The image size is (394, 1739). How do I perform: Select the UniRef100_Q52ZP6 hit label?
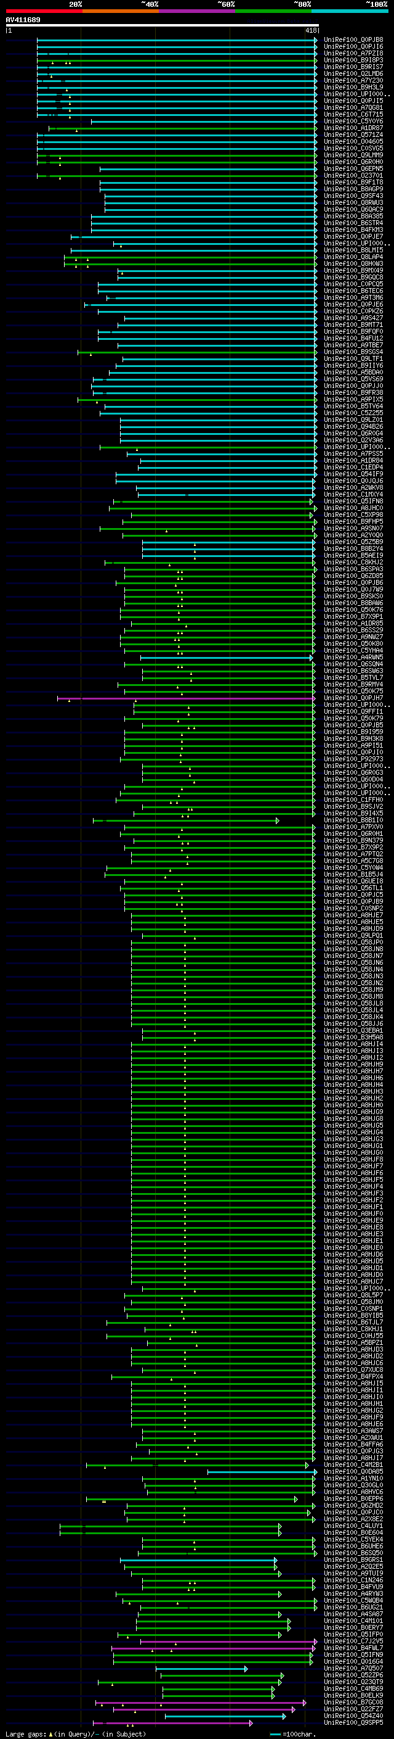(353, 1675)
